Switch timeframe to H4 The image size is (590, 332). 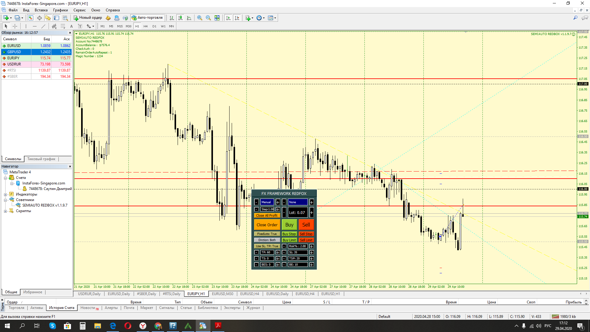pos(146,26)
